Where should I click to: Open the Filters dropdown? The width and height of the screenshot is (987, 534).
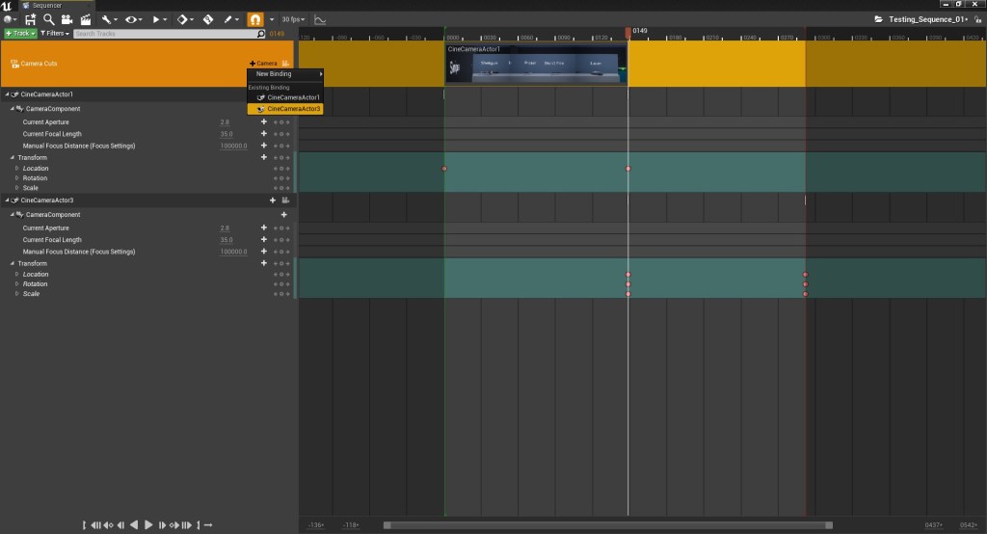point(55,34)
